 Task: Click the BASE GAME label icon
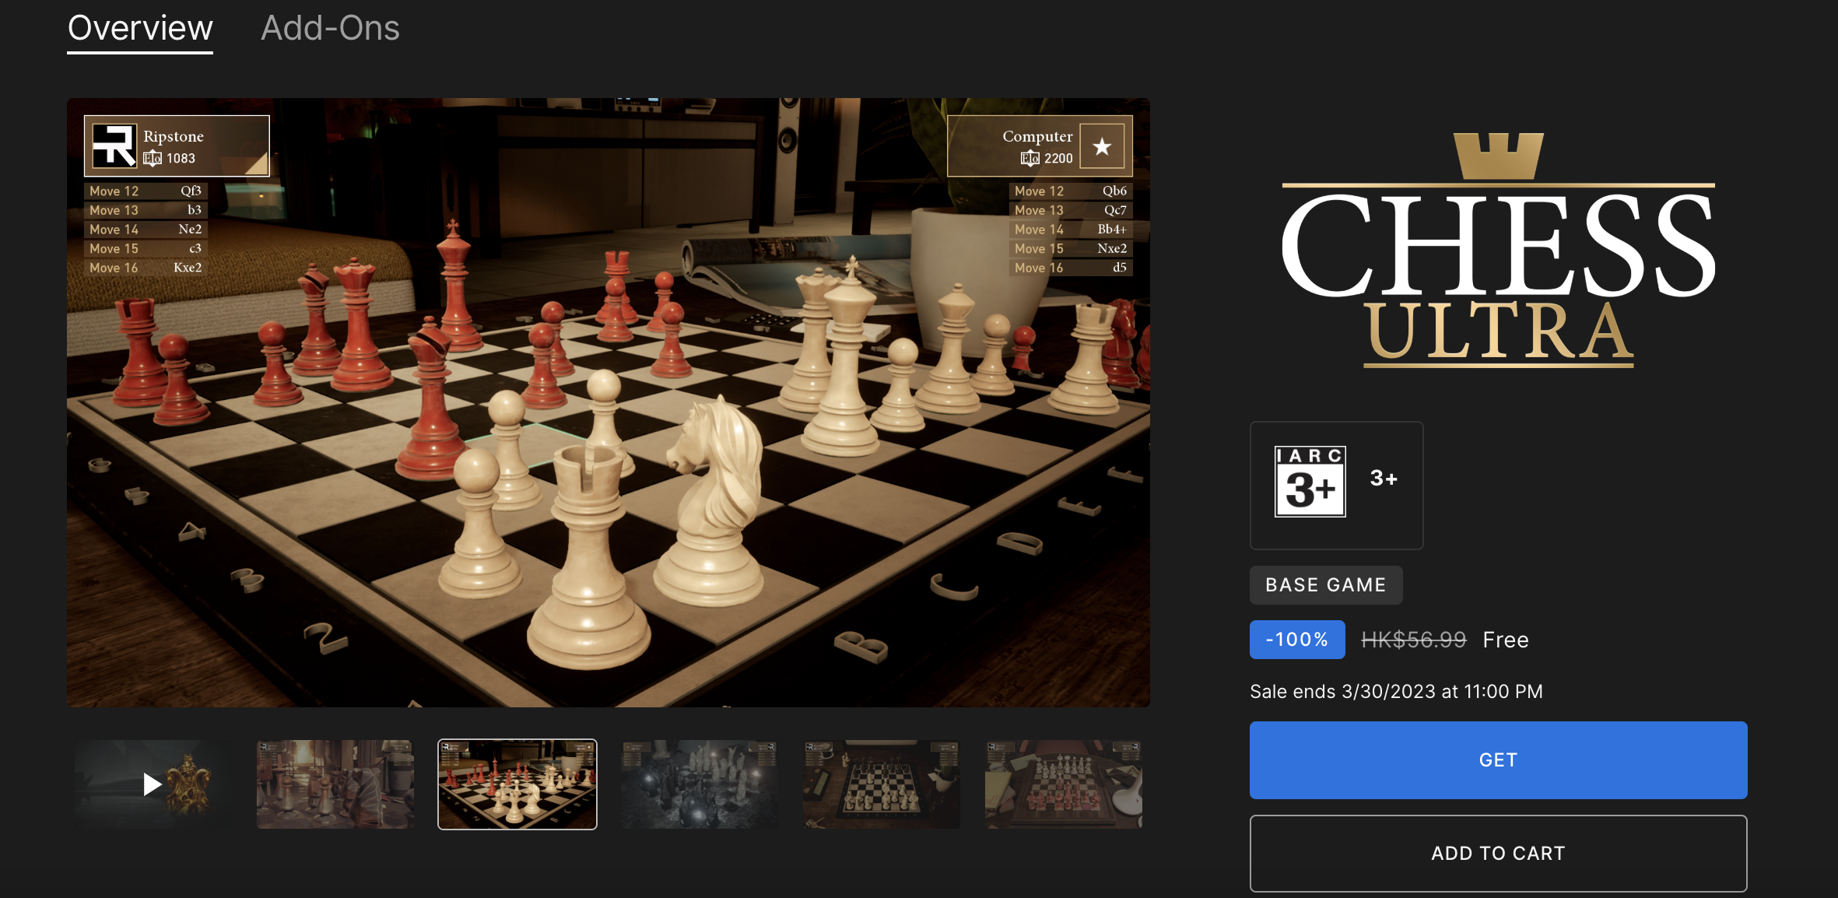point(1324,584)
